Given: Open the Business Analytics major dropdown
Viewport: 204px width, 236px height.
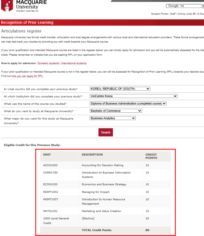Looking at the screenshot, I should (x=113, y=118).
